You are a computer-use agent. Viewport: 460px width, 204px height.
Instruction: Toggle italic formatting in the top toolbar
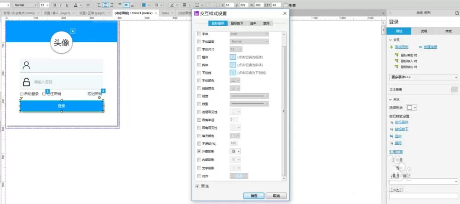61,5
